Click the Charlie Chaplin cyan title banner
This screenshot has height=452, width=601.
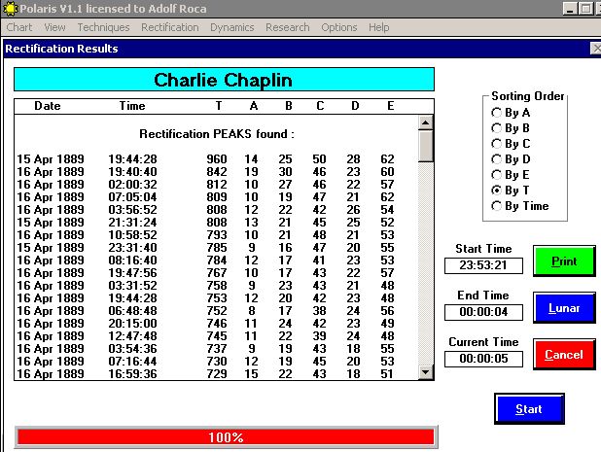(x=224, y=80)
